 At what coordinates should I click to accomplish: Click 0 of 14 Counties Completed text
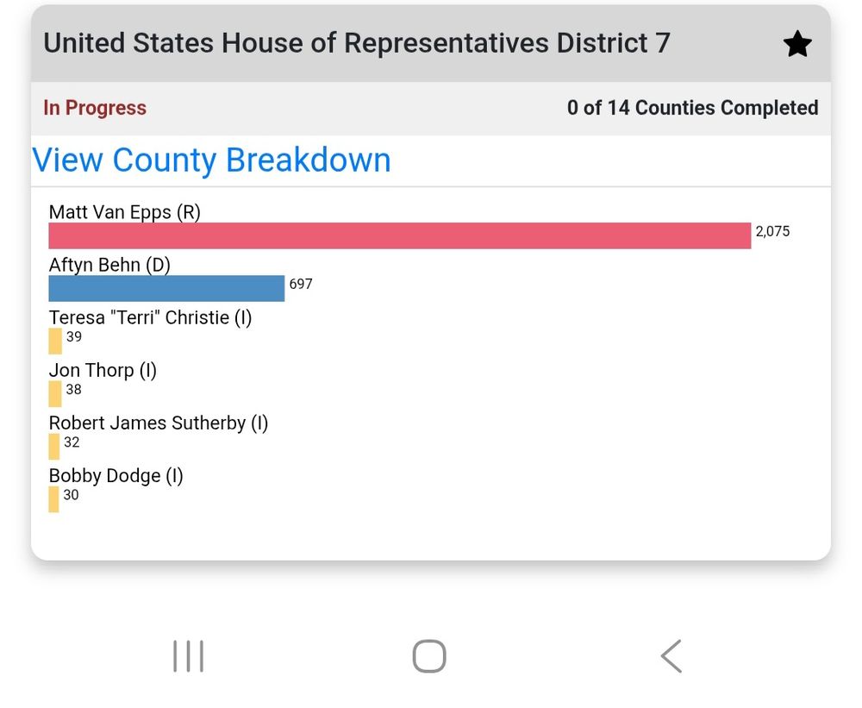point(693,108)
